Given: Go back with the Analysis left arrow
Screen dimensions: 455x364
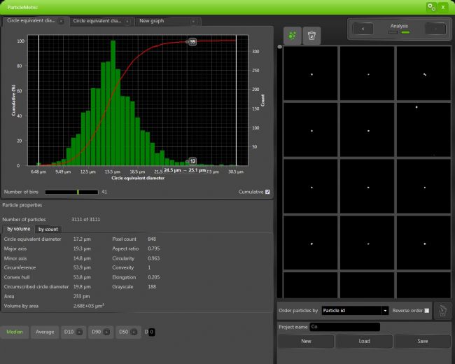Looking at the screenshot, I should (x=363, y=29).
